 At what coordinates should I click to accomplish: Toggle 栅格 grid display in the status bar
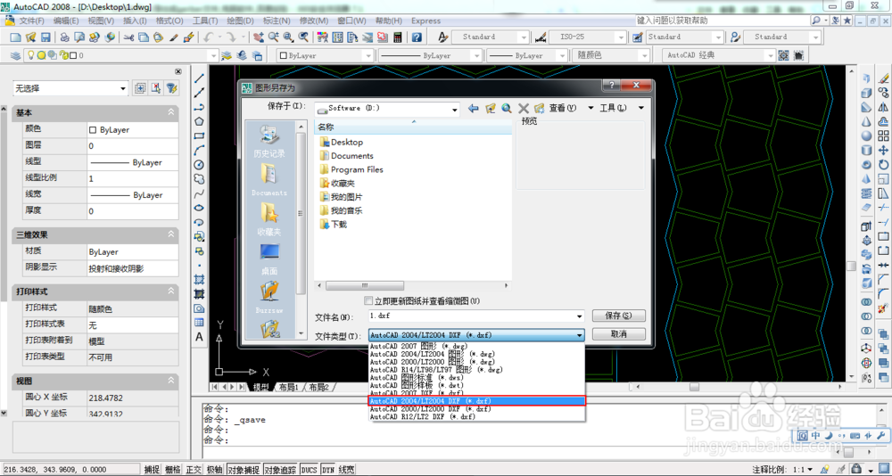point(172,470)
